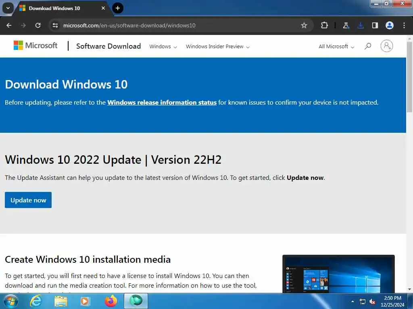Select the active browser taskbar button
The width and height of the screenshot is (413, 309).
coord(136,301)
